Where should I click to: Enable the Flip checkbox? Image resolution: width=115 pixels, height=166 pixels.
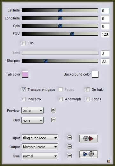pyautogui.click(x=24, y=43)
